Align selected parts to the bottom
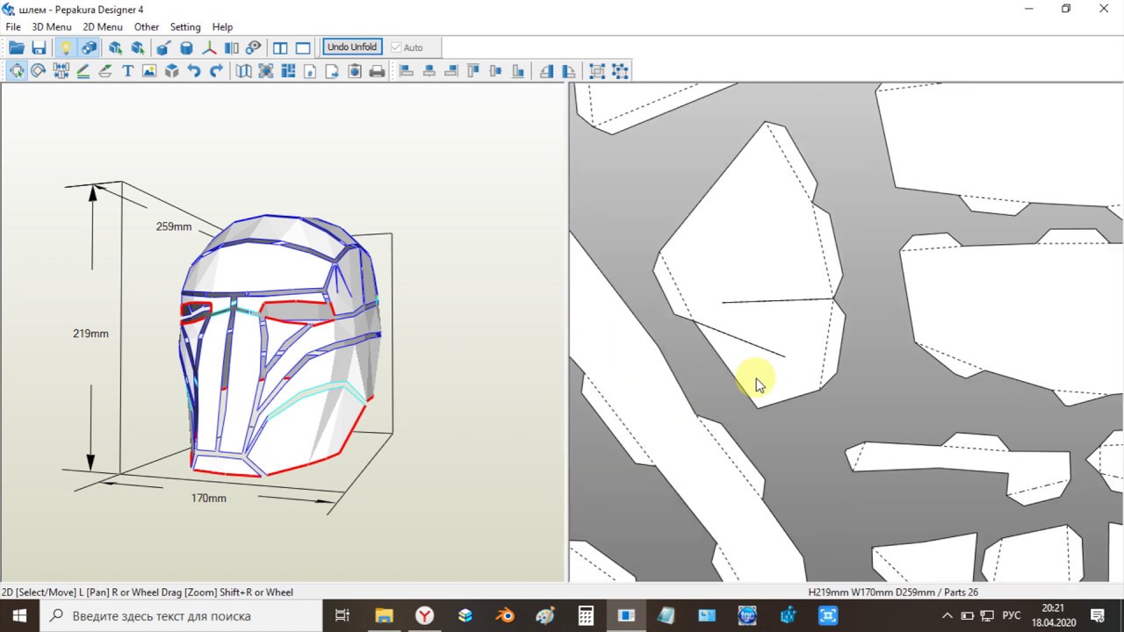This screenshot has height=632, width=1124. pos(518,71)
